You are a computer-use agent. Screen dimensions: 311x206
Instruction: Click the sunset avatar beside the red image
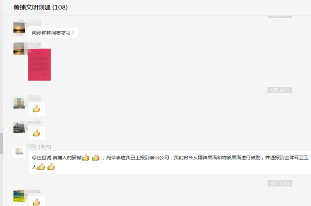(x=19, y=49)
